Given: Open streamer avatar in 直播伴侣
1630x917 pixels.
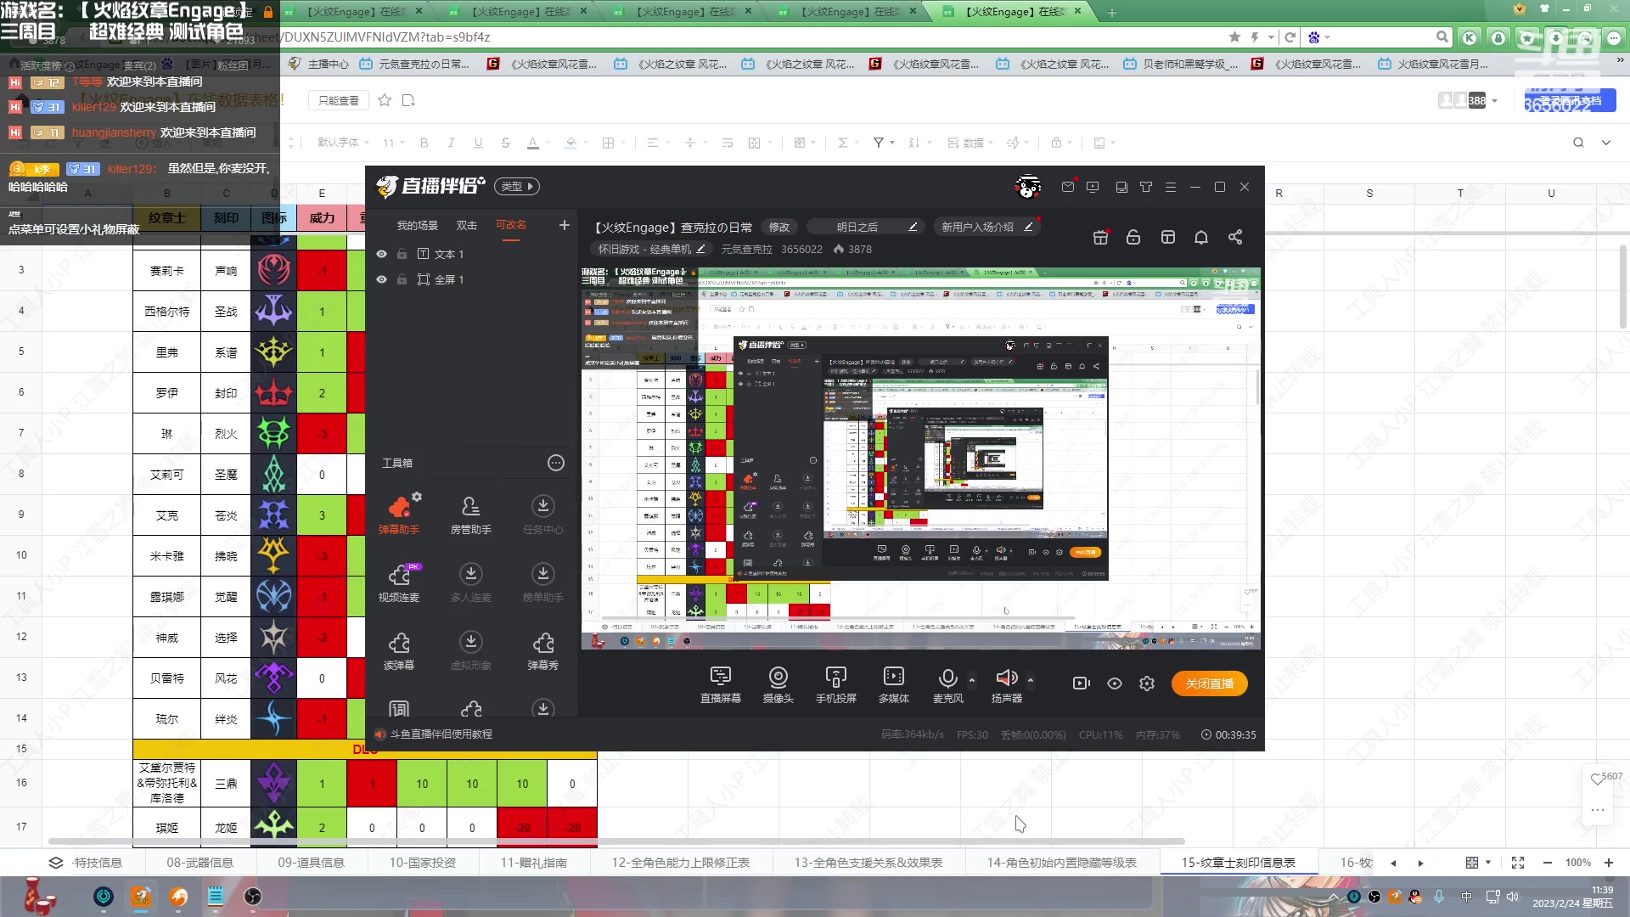Looking at the screenshot, I should coord(1028,187).
